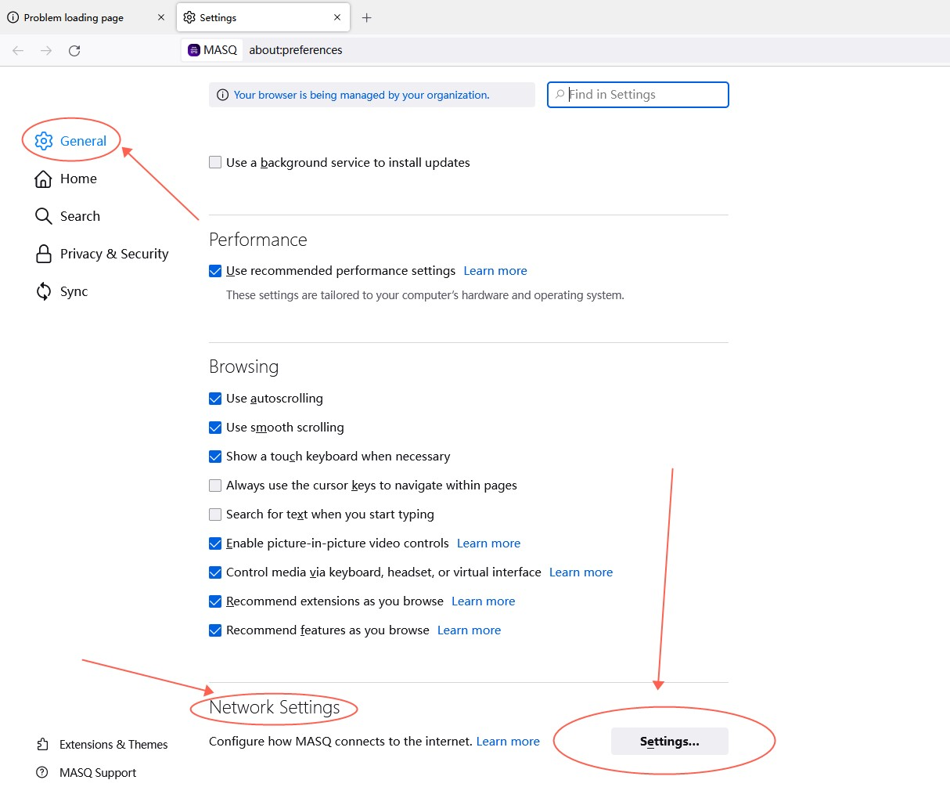Click the forward navigation arrow
The width and height of the screenshot is (950, 798).
coord(46,50)
